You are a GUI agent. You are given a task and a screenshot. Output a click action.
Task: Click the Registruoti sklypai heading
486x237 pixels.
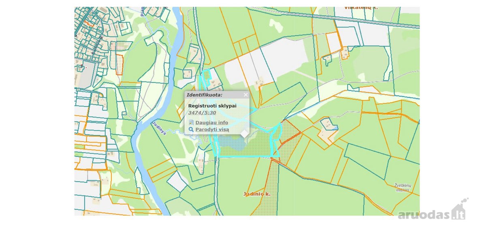(x=212, y=105)
